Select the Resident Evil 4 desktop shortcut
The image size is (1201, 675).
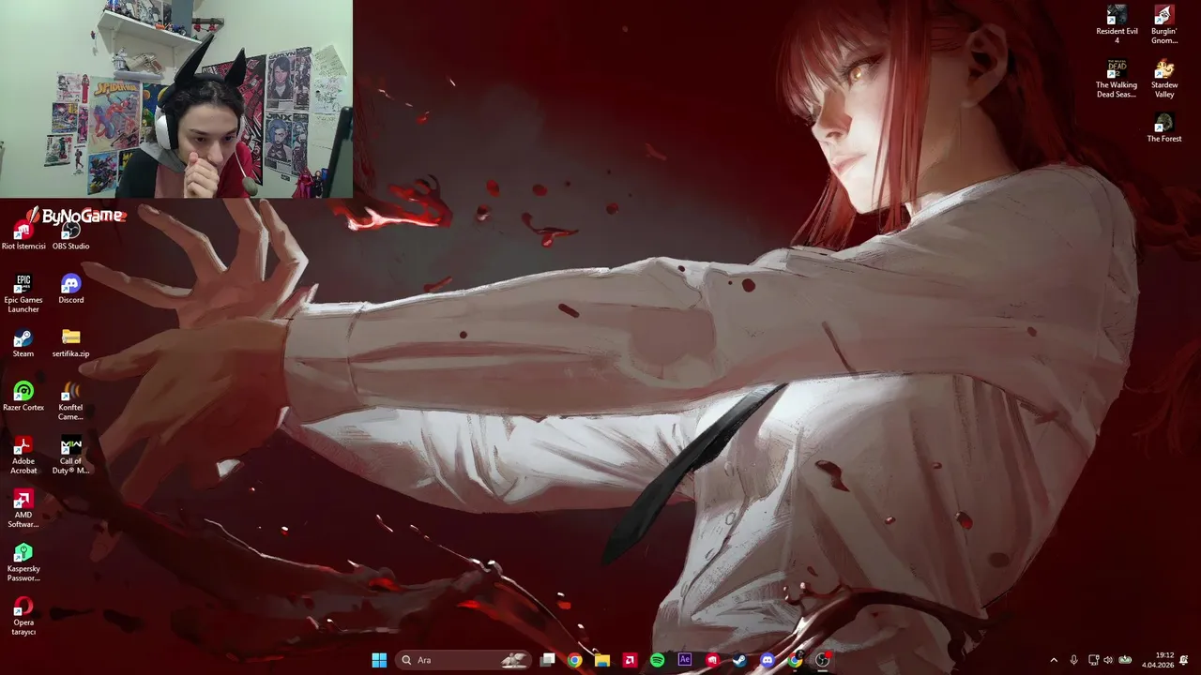point(1117,24)
